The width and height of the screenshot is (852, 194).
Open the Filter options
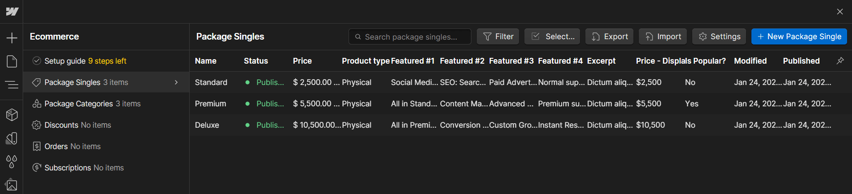pos(498,36)
